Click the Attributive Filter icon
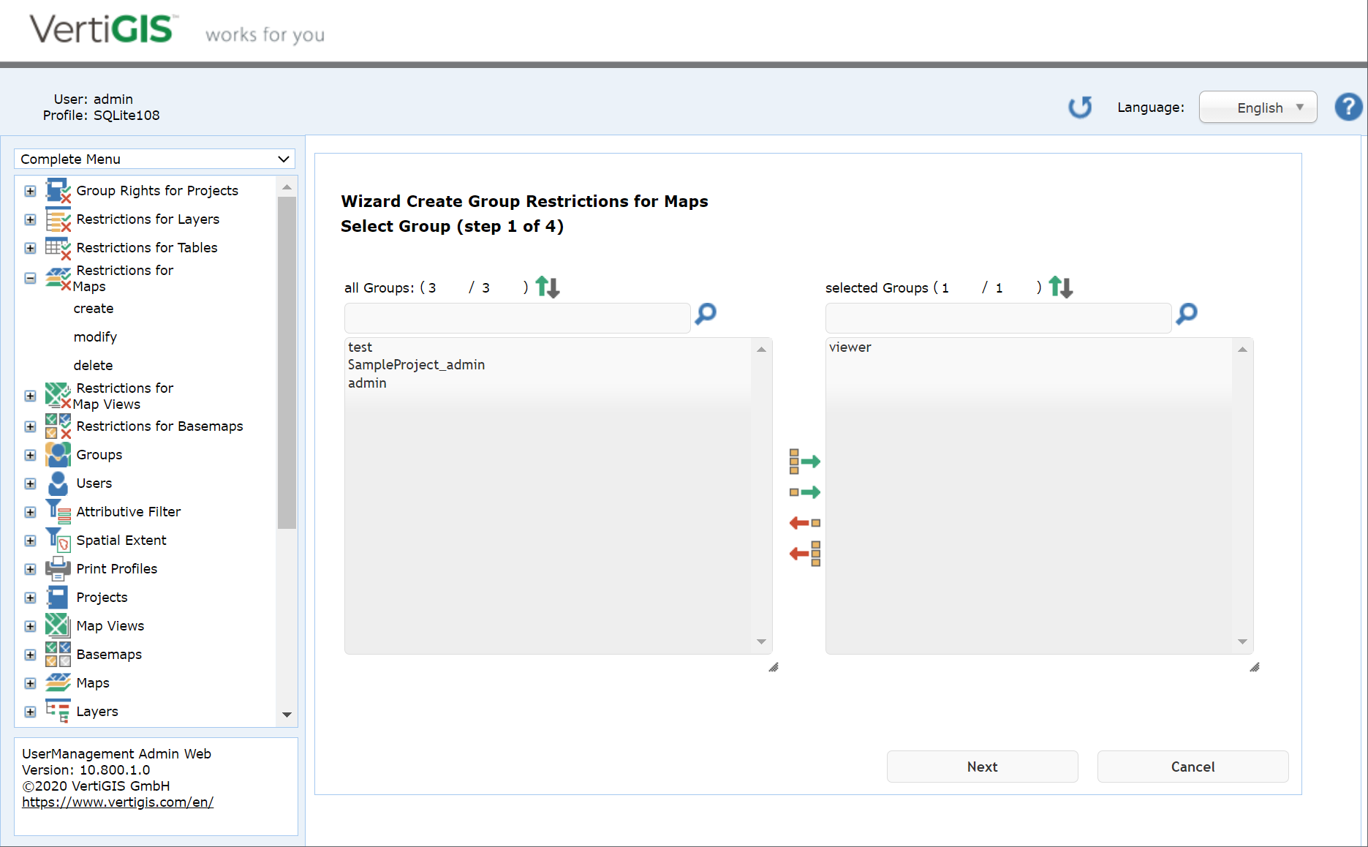The width and height of the screenshot is (1368, 847). 58,511
